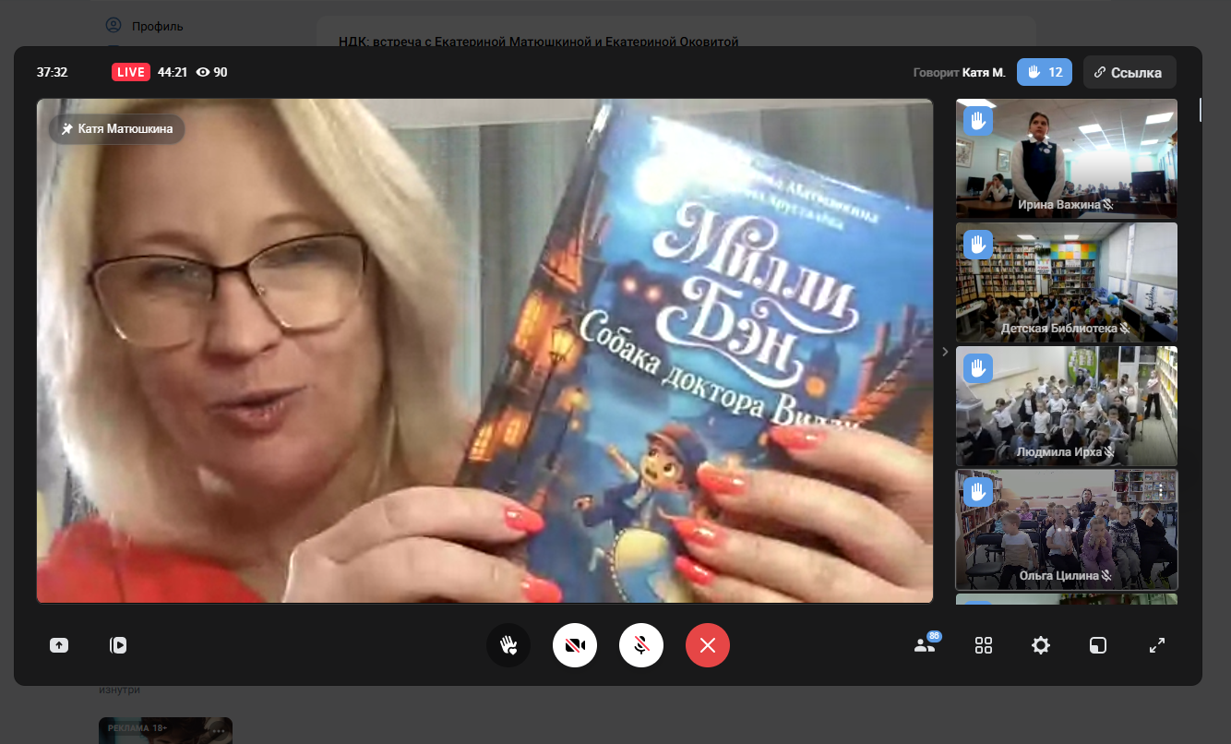The image size is (1231, 744).
Task: Open the video playback share icon
Action: tap(118, 645)
